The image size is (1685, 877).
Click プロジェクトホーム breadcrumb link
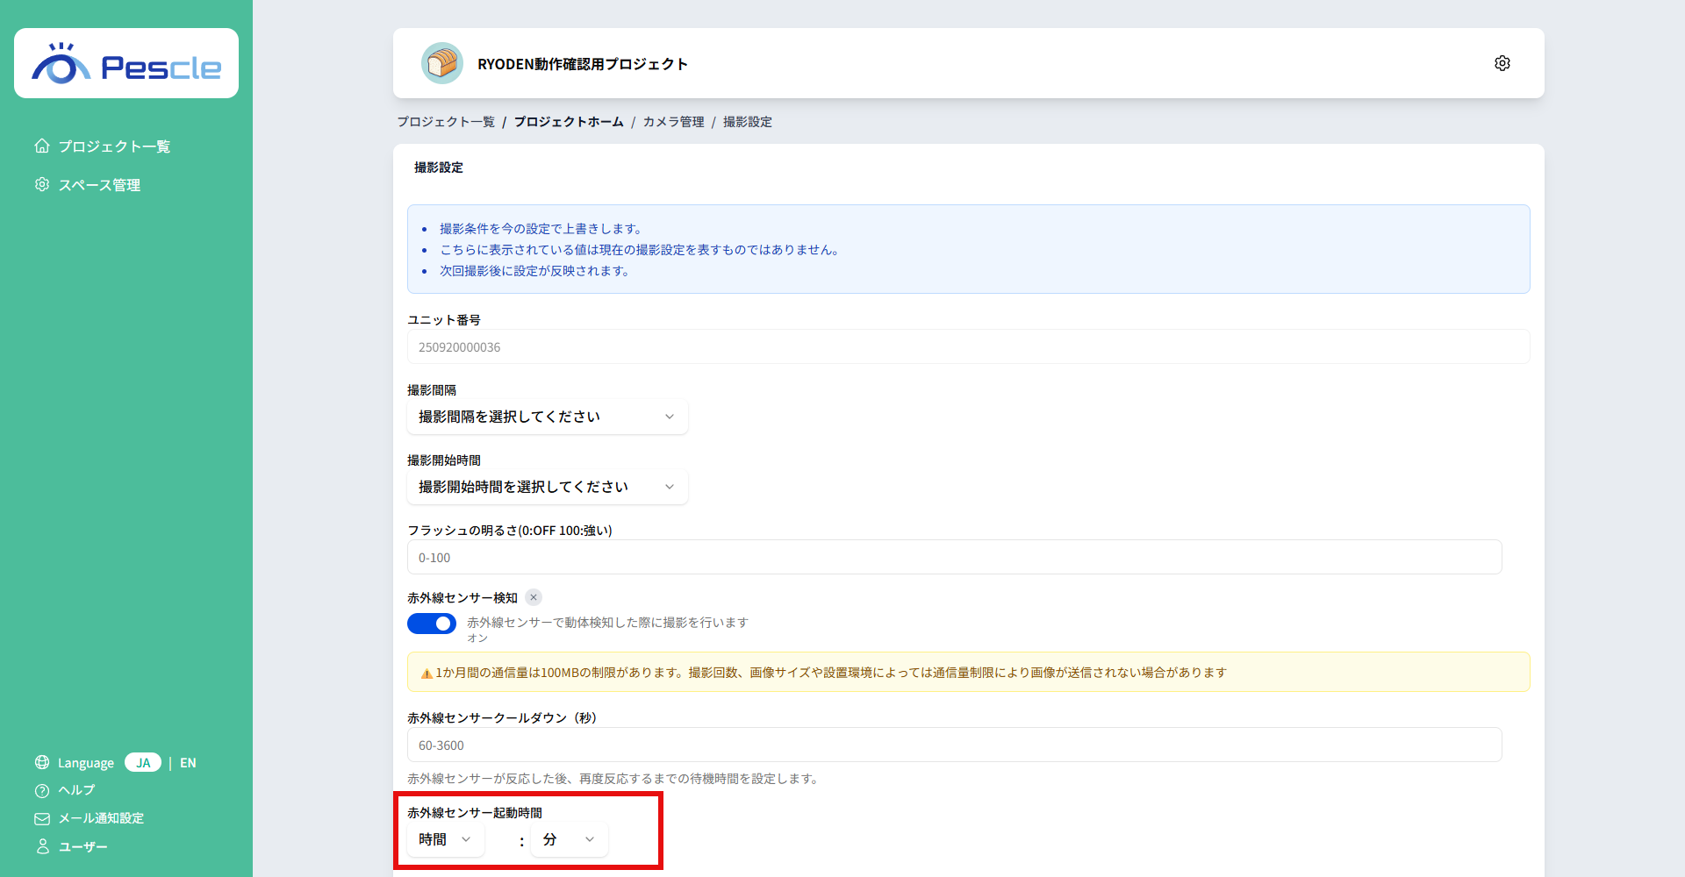pyautogui.click(x=569, y=122)
